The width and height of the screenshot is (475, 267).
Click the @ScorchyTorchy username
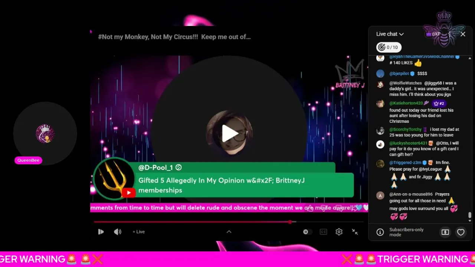[x=405, y=129]
